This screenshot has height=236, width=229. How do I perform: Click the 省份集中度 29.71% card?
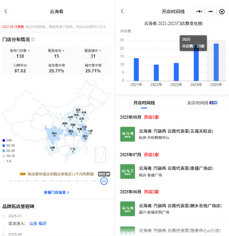(x=56, y=68)
